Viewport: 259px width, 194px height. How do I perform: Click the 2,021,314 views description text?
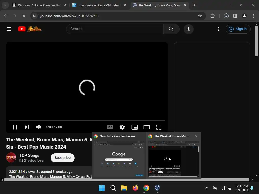coord(41,172)
